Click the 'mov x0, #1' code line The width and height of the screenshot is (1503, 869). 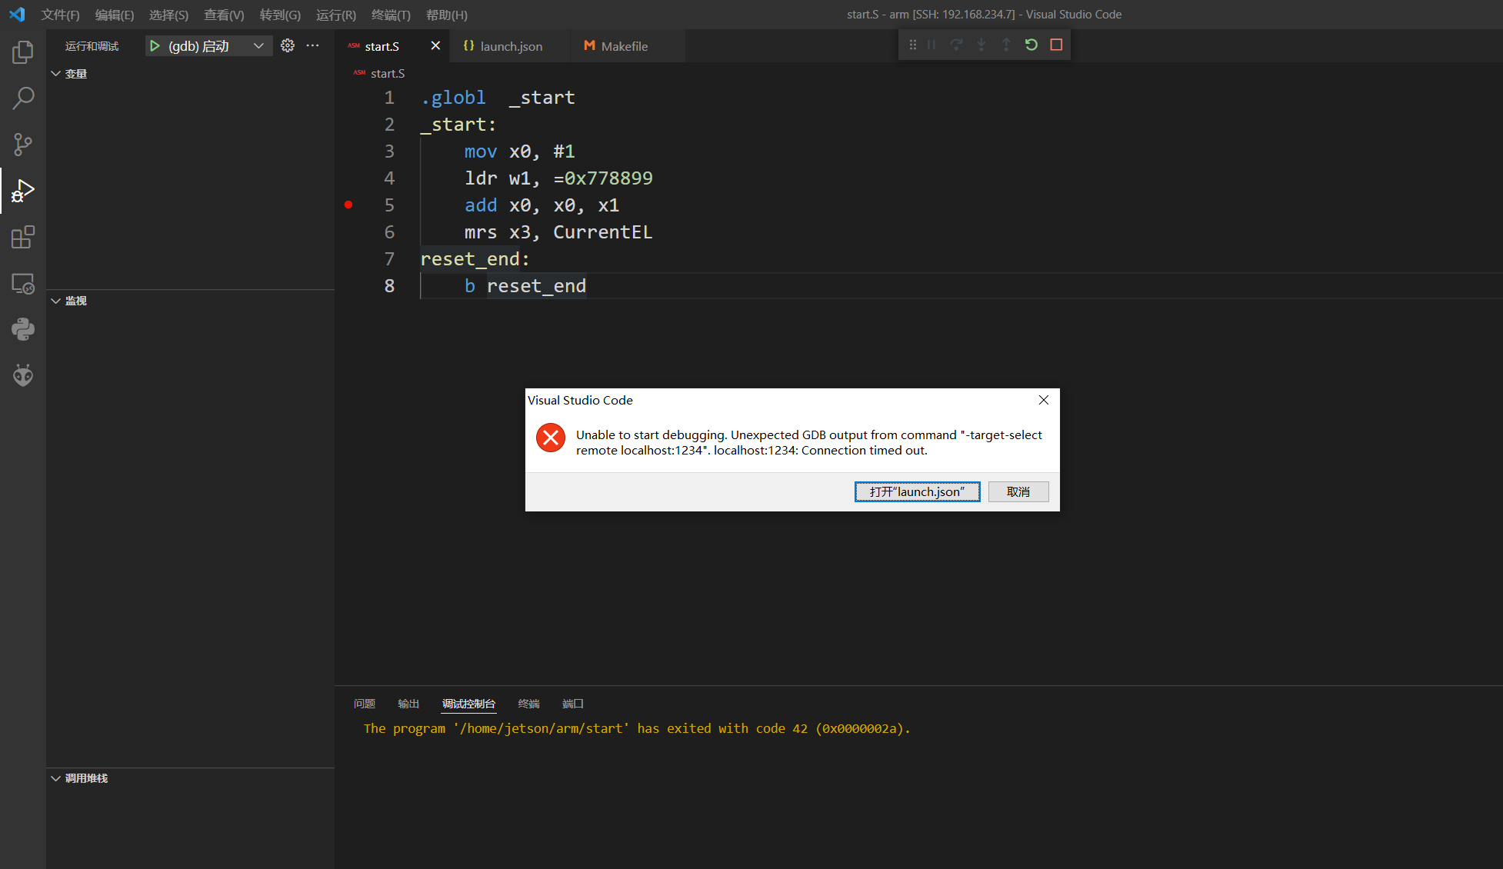pyautogui.click(x=520, y=151)
